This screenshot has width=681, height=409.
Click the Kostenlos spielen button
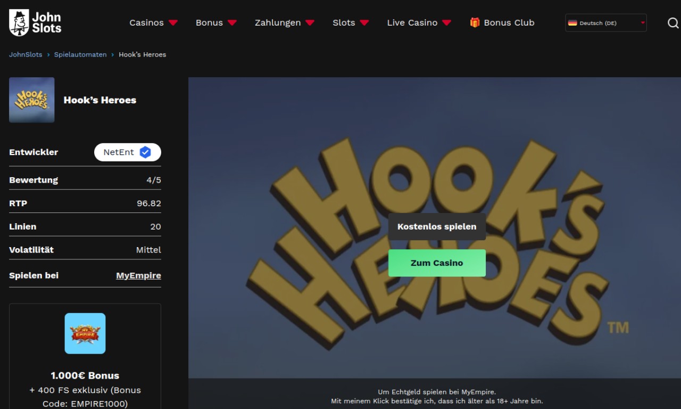(x=437, y=226)
